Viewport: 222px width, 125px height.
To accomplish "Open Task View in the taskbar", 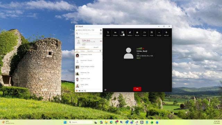I will (x=96, y=122).
